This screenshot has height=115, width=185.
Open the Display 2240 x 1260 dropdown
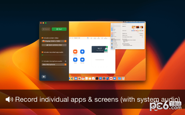(54, 41)
